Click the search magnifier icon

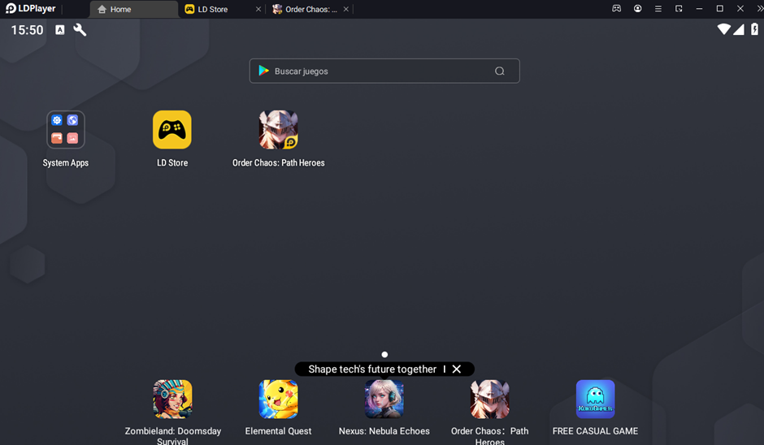(499, 71)
